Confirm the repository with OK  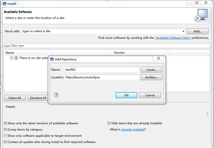126,95
